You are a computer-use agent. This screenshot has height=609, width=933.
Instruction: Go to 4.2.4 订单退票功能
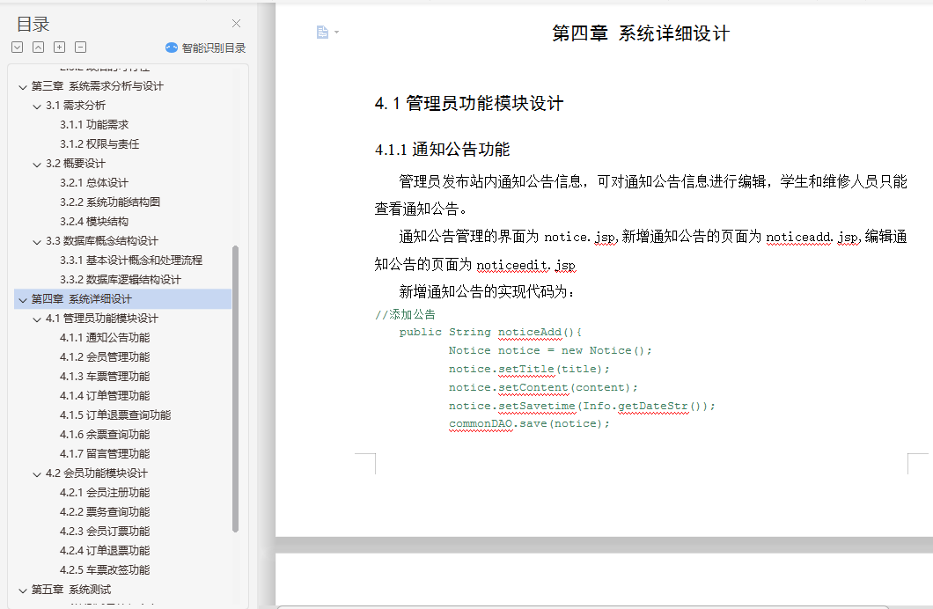(x=105, y=550)
